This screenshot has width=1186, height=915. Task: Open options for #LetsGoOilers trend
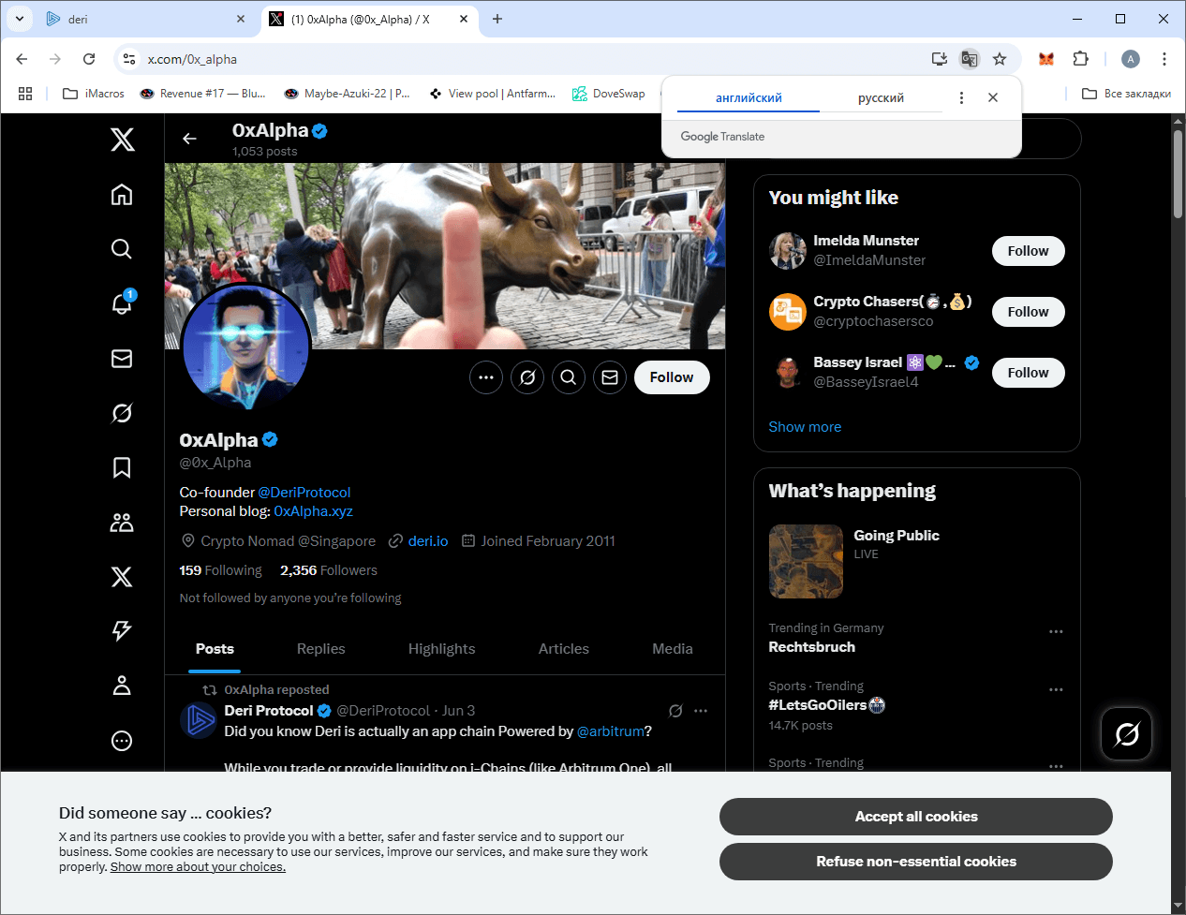[x=1056, y=690]
